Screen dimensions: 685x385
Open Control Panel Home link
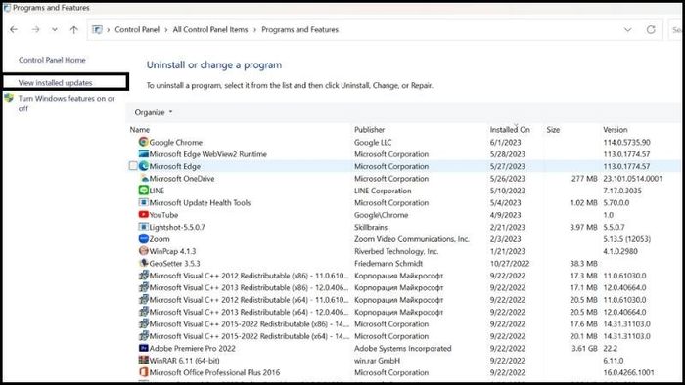[x=52, y=60]
